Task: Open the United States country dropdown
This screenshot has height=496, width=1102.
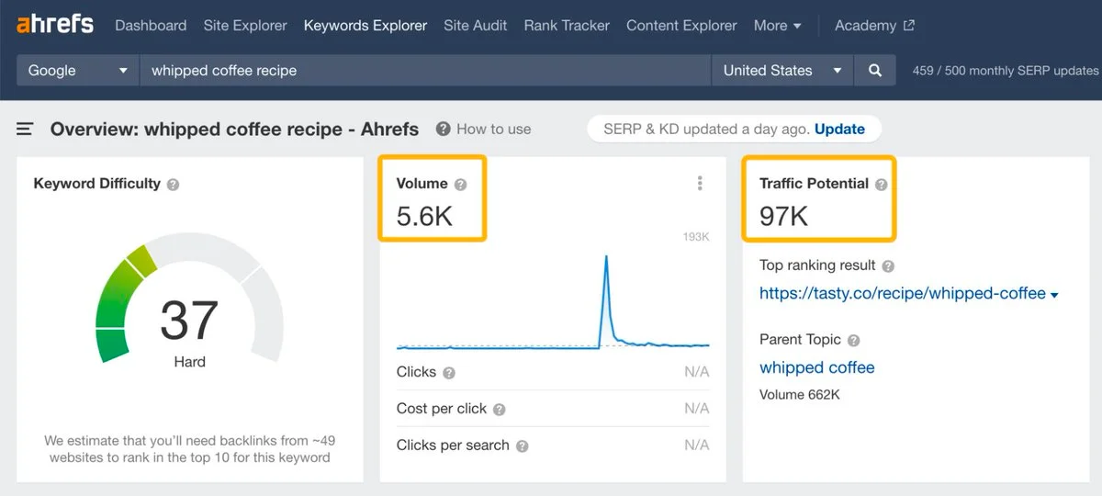Action: (782, 71)
